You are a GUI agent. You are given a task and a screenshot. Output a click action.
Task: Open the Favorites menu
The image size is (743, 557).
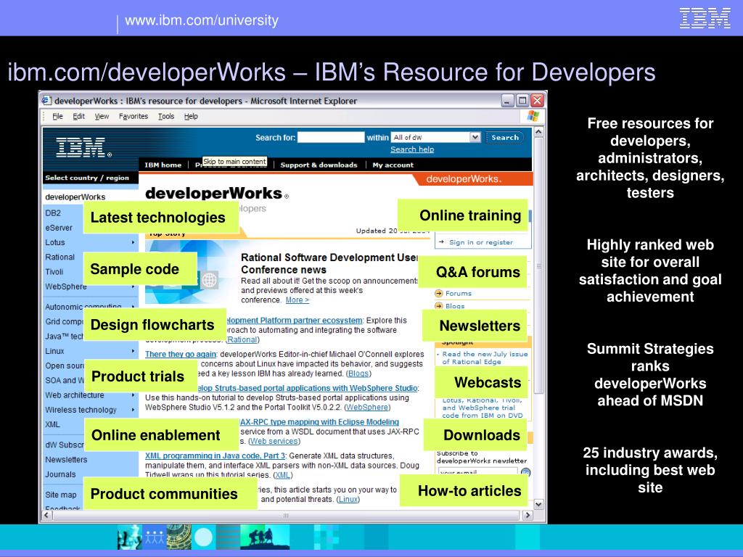pyautogui.click(x=134, y=116)
